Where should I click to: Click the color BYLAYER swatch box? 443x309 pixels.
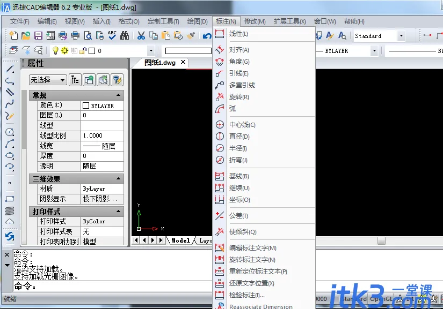pos(86,105)
